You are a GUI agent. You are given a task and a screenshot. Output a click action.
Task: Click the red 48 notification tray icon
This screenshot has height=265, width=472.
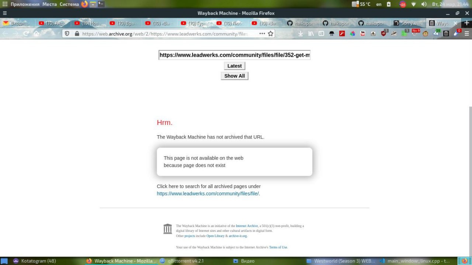click(x=403, y=4)
